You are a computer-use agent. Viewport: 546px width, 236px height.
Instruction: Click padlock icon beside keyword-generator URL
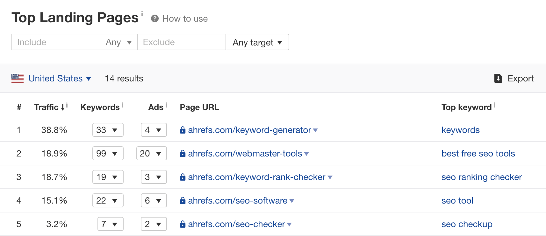pos(183,130)
